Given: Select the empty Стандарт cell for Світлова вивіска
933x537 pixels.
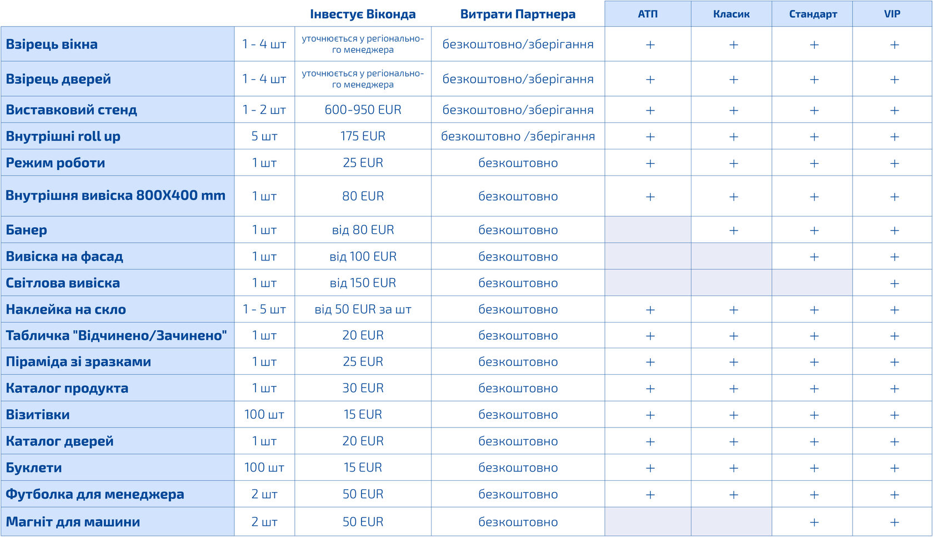Looking at the screenshot, I should click(x=812, y=283).
